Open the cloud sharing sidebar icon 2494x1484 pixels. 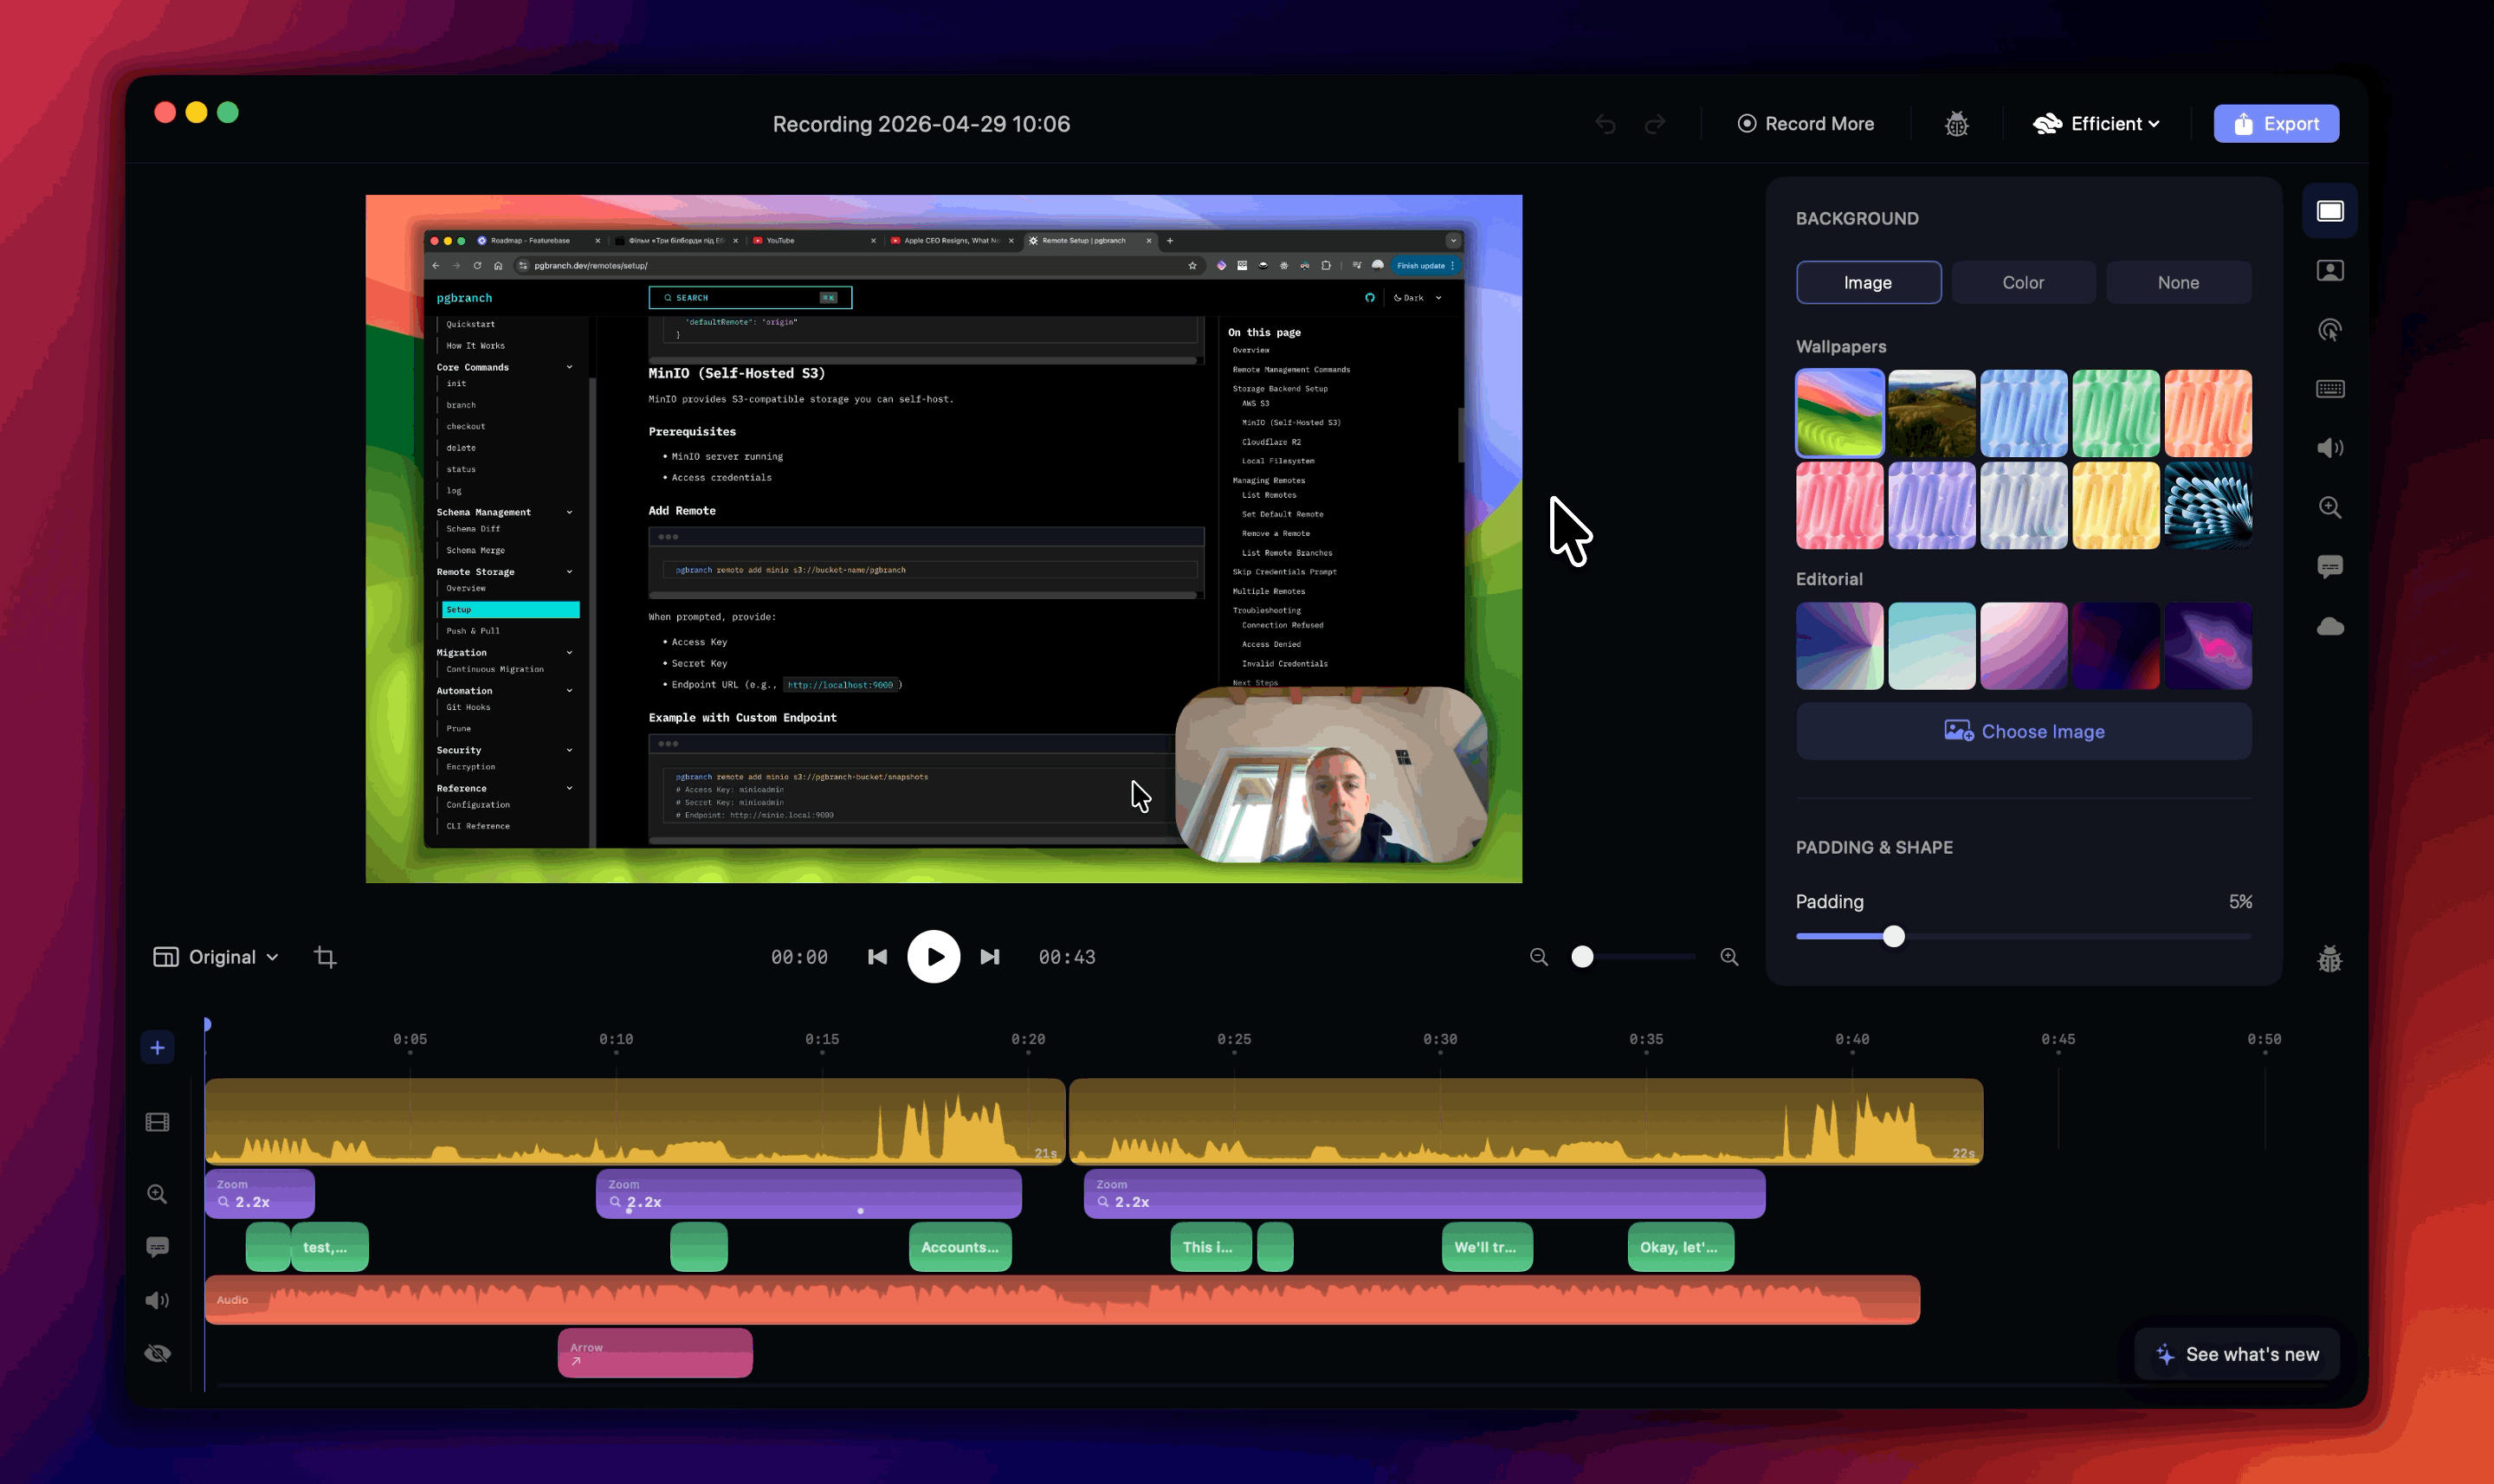tap(2329, 627)
